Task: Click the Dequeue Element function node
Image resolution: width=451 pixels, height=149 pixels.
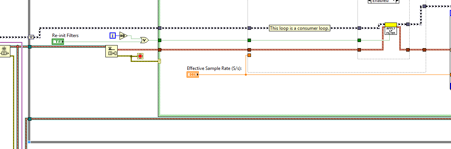Action: click(x=112, y=51)
